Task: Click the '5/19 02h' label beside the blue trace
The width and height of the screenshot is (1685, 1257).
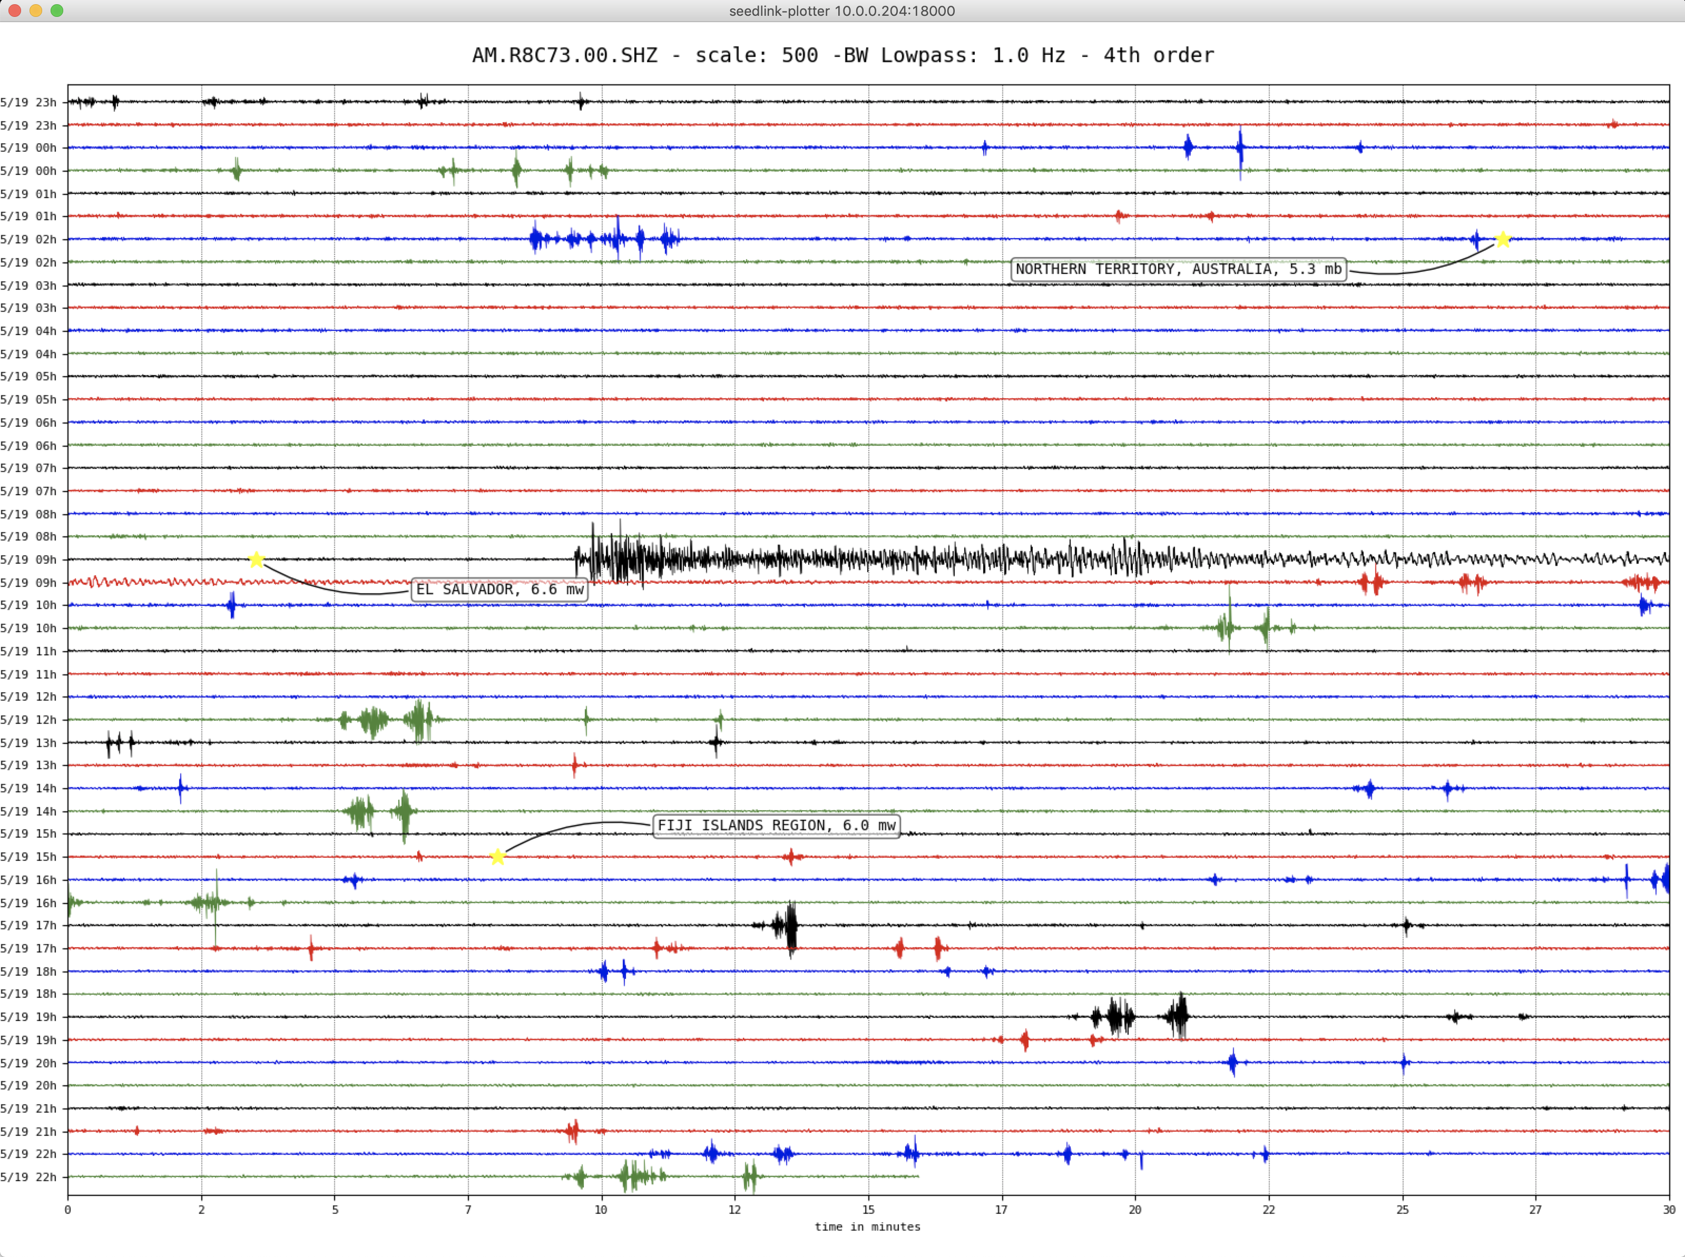Action: (29, 240)
